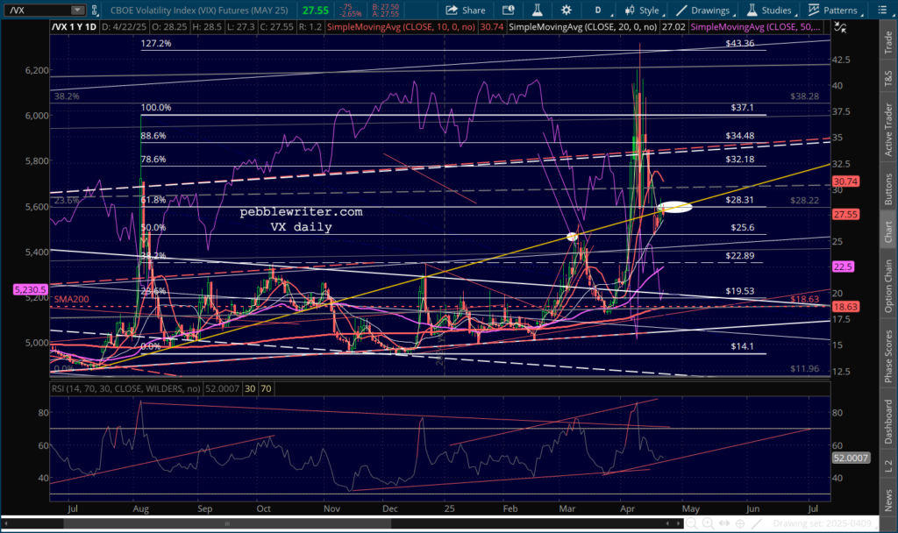Open the D timeframe dropdown
This screenshot has width=898, height=533.
point(598,11)
